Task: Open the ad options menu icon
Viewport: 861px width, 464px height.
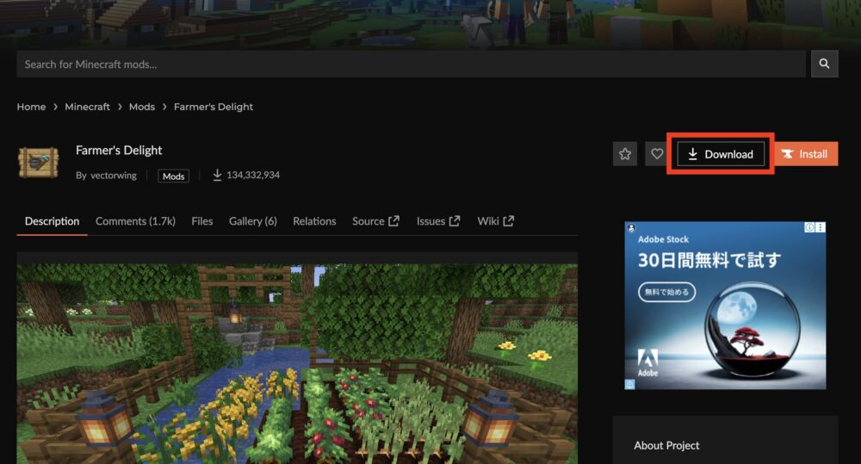Action: coord(821,227)
